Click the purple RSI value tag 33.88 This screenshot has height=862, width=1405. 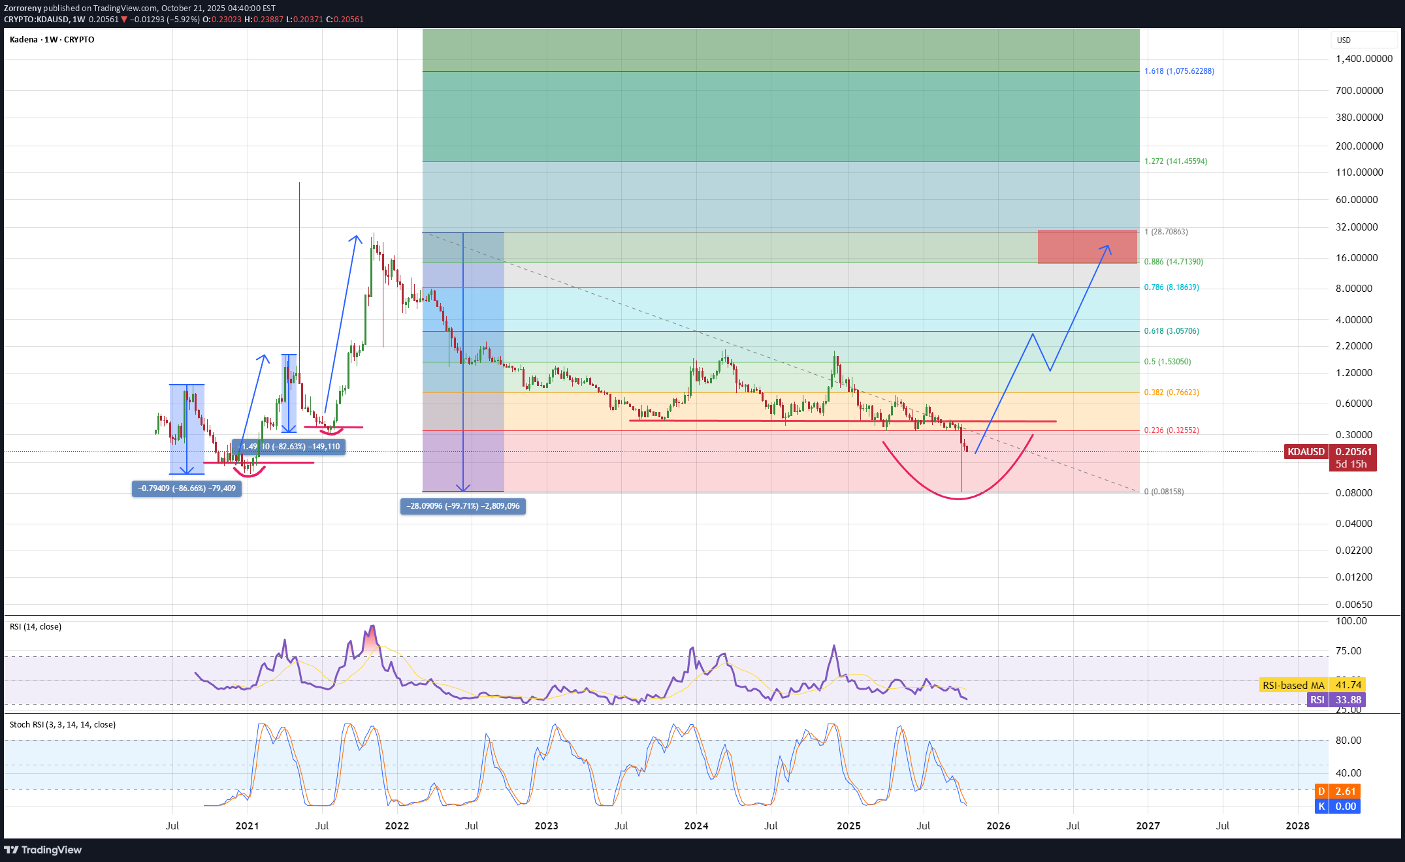(1348, 699)
